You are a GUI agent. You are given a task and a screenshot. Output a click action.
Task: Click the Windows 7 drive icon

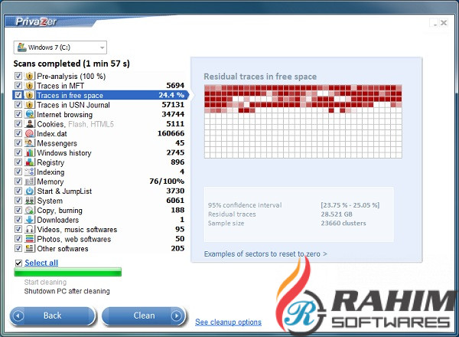click(21, 47)
